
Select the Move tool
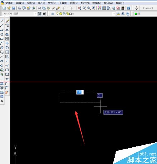tap(7, 43)
